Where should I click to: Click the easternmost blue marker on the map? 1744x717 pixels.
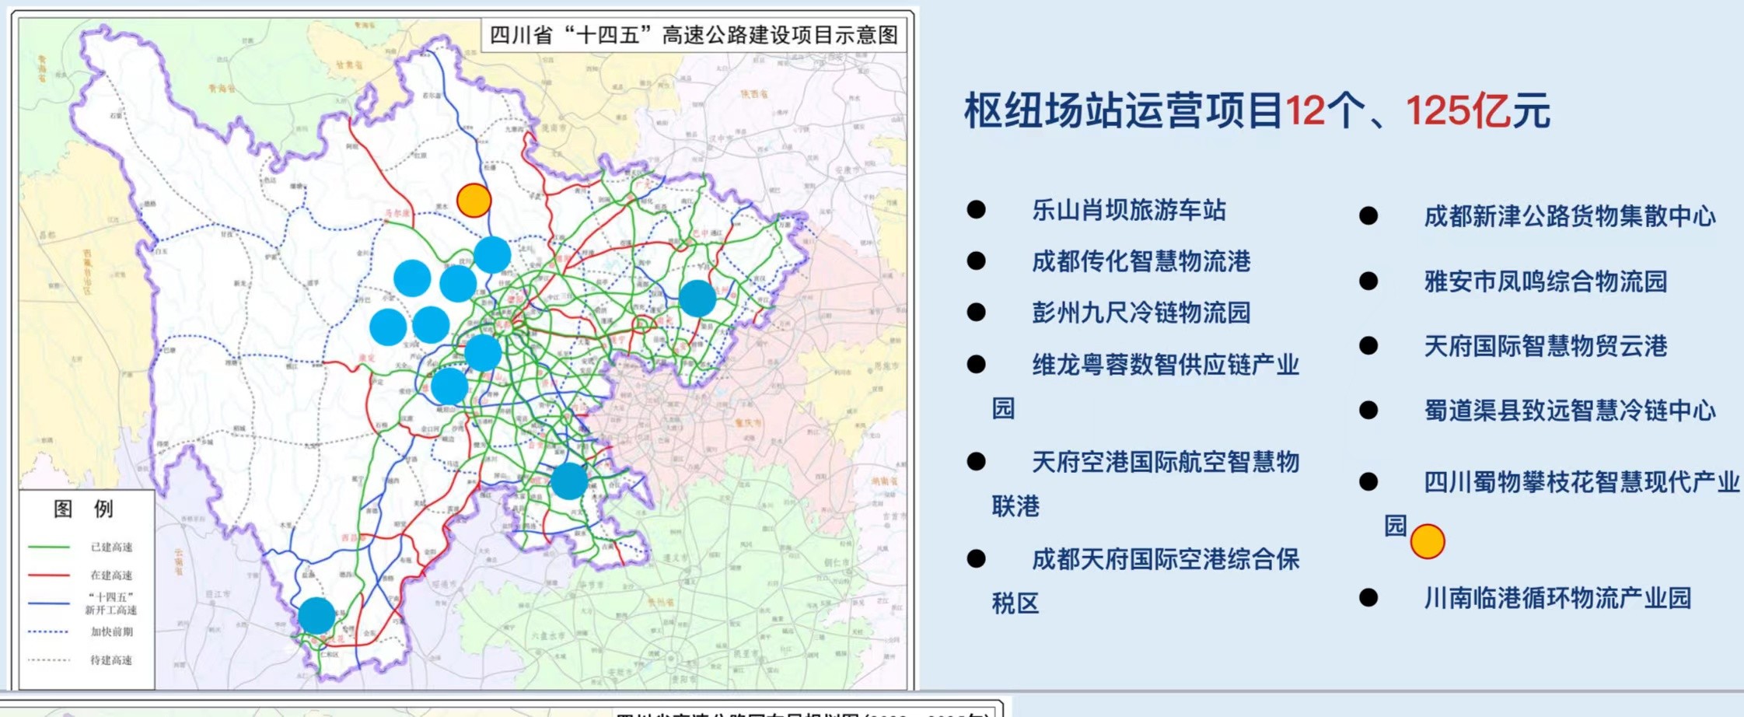[697, 299]
